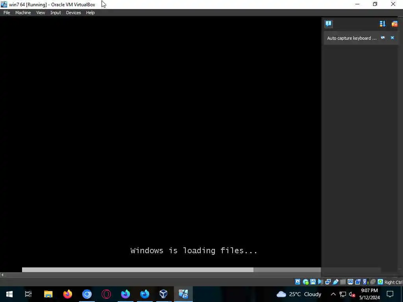Select the win7 VM taskbar button

183,294
